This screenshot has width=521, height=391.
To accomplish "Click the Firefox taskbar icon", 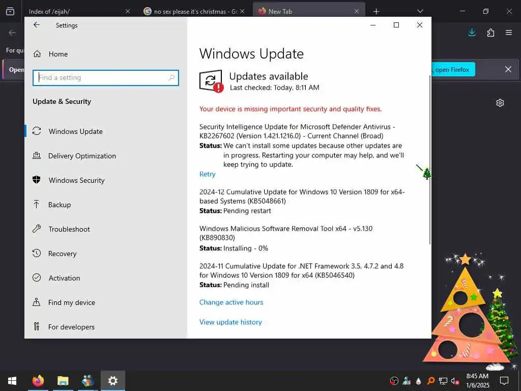I will [38, 381].
